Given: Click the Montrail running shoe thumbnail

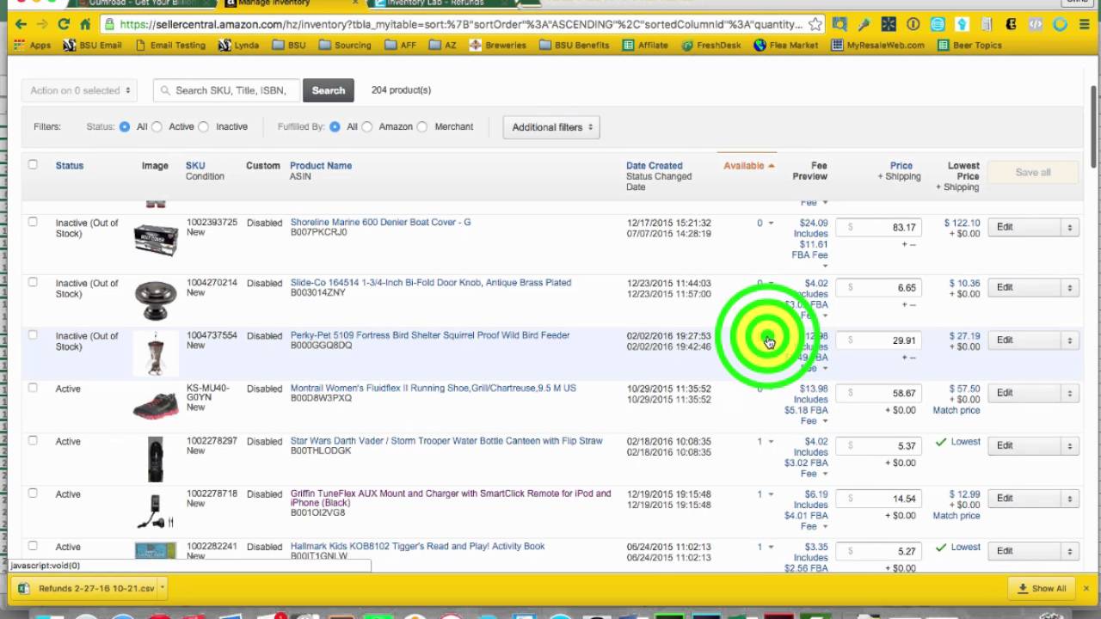Looking at the screenshot, I should (156, 405).
